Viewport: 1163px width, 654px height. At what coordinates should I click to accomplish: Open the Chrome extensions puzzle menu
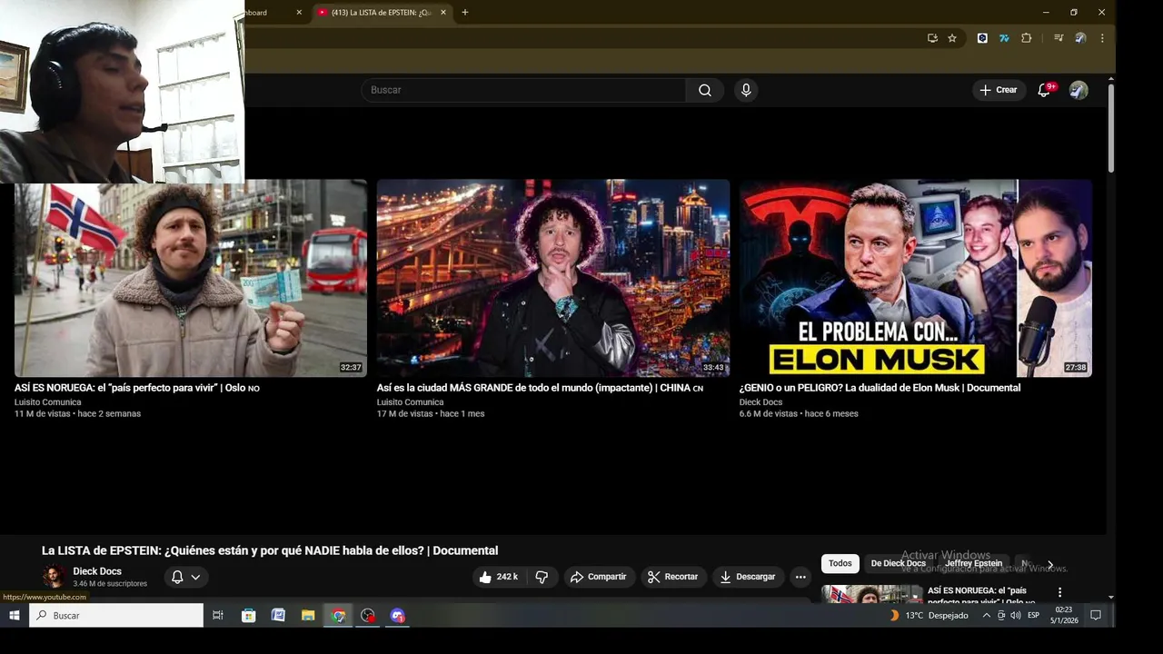[1027, 38]
